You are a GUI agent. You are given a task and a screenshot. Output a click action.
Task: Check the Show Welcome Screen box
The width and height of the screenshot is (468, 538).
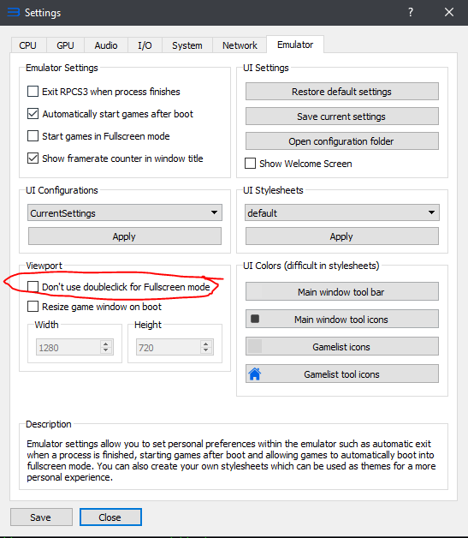click(250, 164)
